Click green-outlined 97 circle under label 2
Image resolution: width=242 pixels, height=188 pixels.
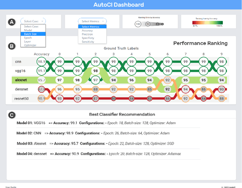tap(96, 80)
